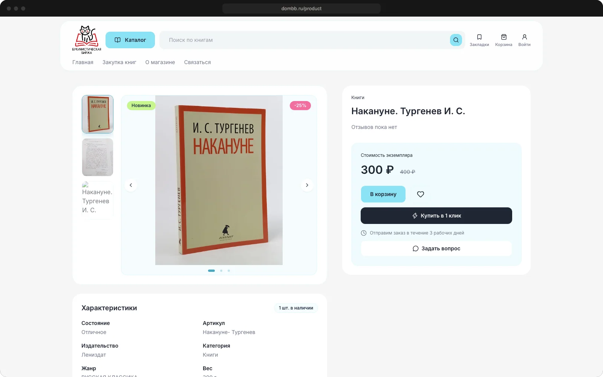
Task: Select the second carousel dot indicator
Action: [x=221, y=271]
